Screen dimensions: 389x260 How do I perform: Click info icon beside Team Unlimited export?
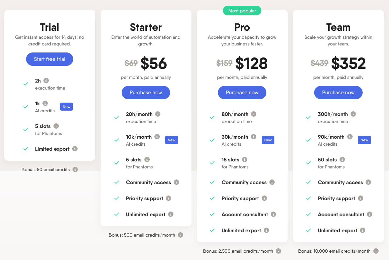point(363,230)
